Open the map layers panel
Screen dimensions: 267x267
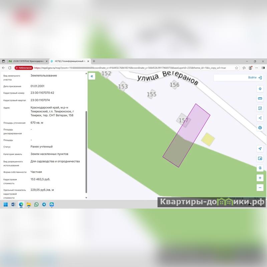(260, 89)
